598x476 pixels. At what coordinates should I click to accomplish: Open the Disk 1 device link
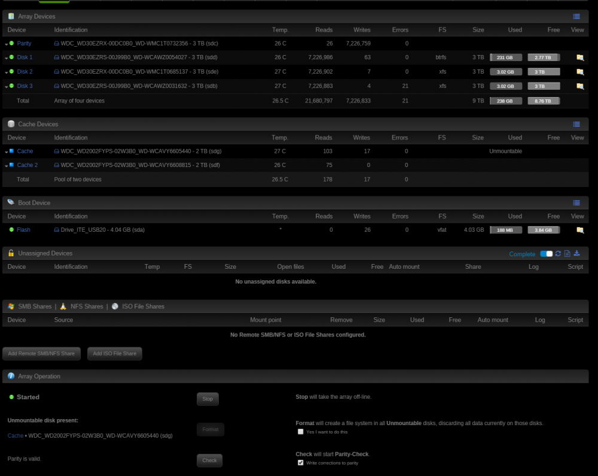click(25, 57)
